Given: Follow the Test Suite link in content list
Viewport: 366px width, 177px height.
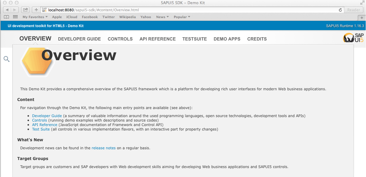Looking at the screenshot, I should pyautogui.click(x=41, y=129).
